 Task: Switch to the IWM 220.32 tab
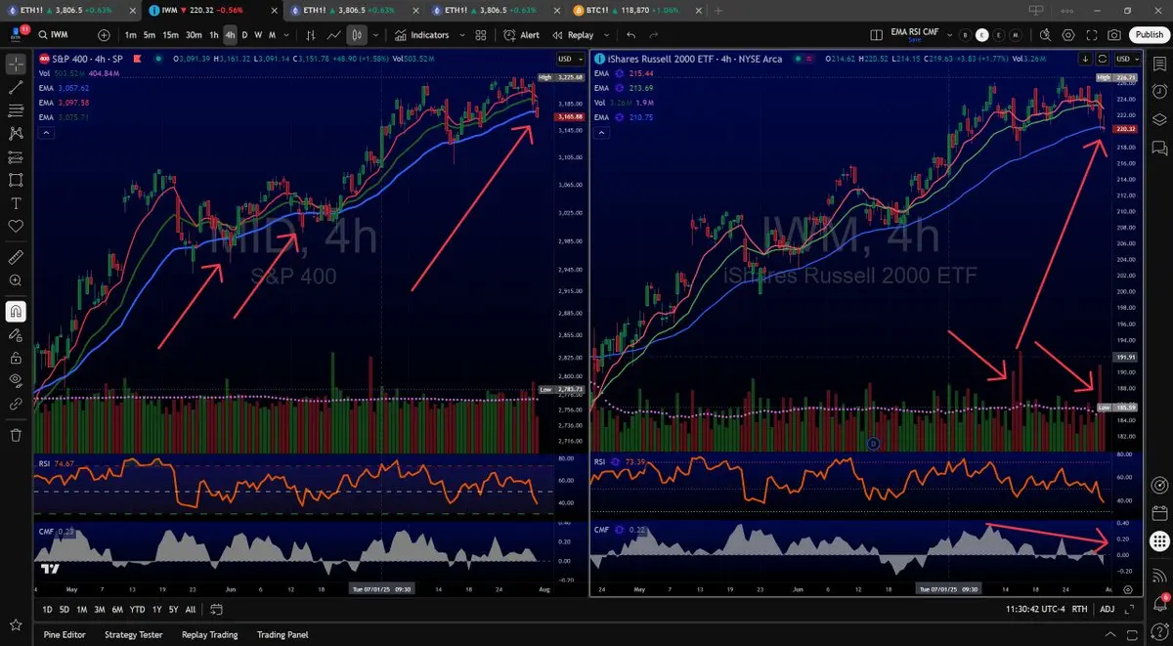pyautogui.click(x=212, y=9)
